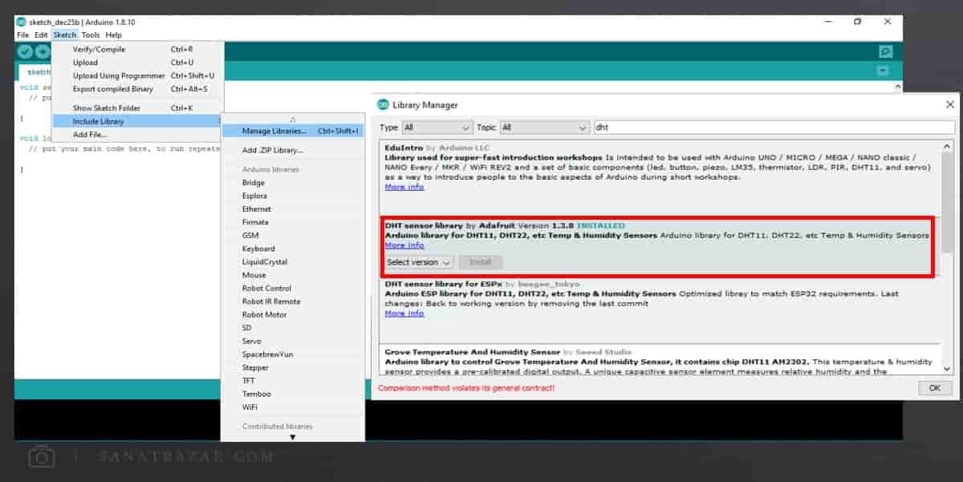The image size is (963, 482).
Task: Include the SpacebrewYun library
Action: pyautogui.click(x=293, y=354)
